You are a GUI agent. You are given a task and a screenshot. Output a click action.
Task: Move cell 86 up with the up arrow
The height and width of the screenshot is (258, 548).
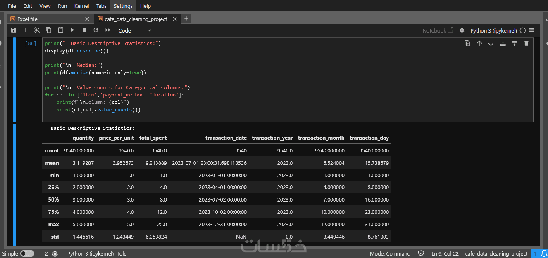pos(479,43)
